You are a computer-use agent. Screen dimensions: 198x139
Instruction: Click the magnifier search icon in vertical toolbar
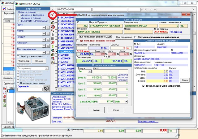(53, 31)
